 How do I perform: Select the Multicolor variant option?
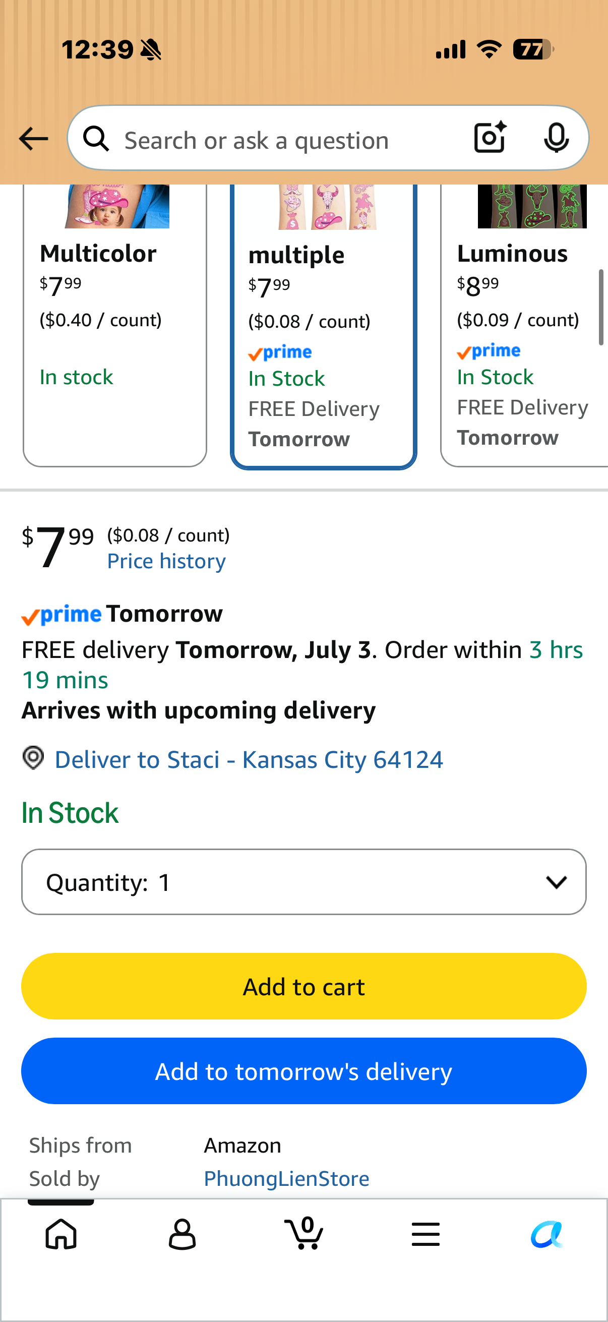coord(114,325)
